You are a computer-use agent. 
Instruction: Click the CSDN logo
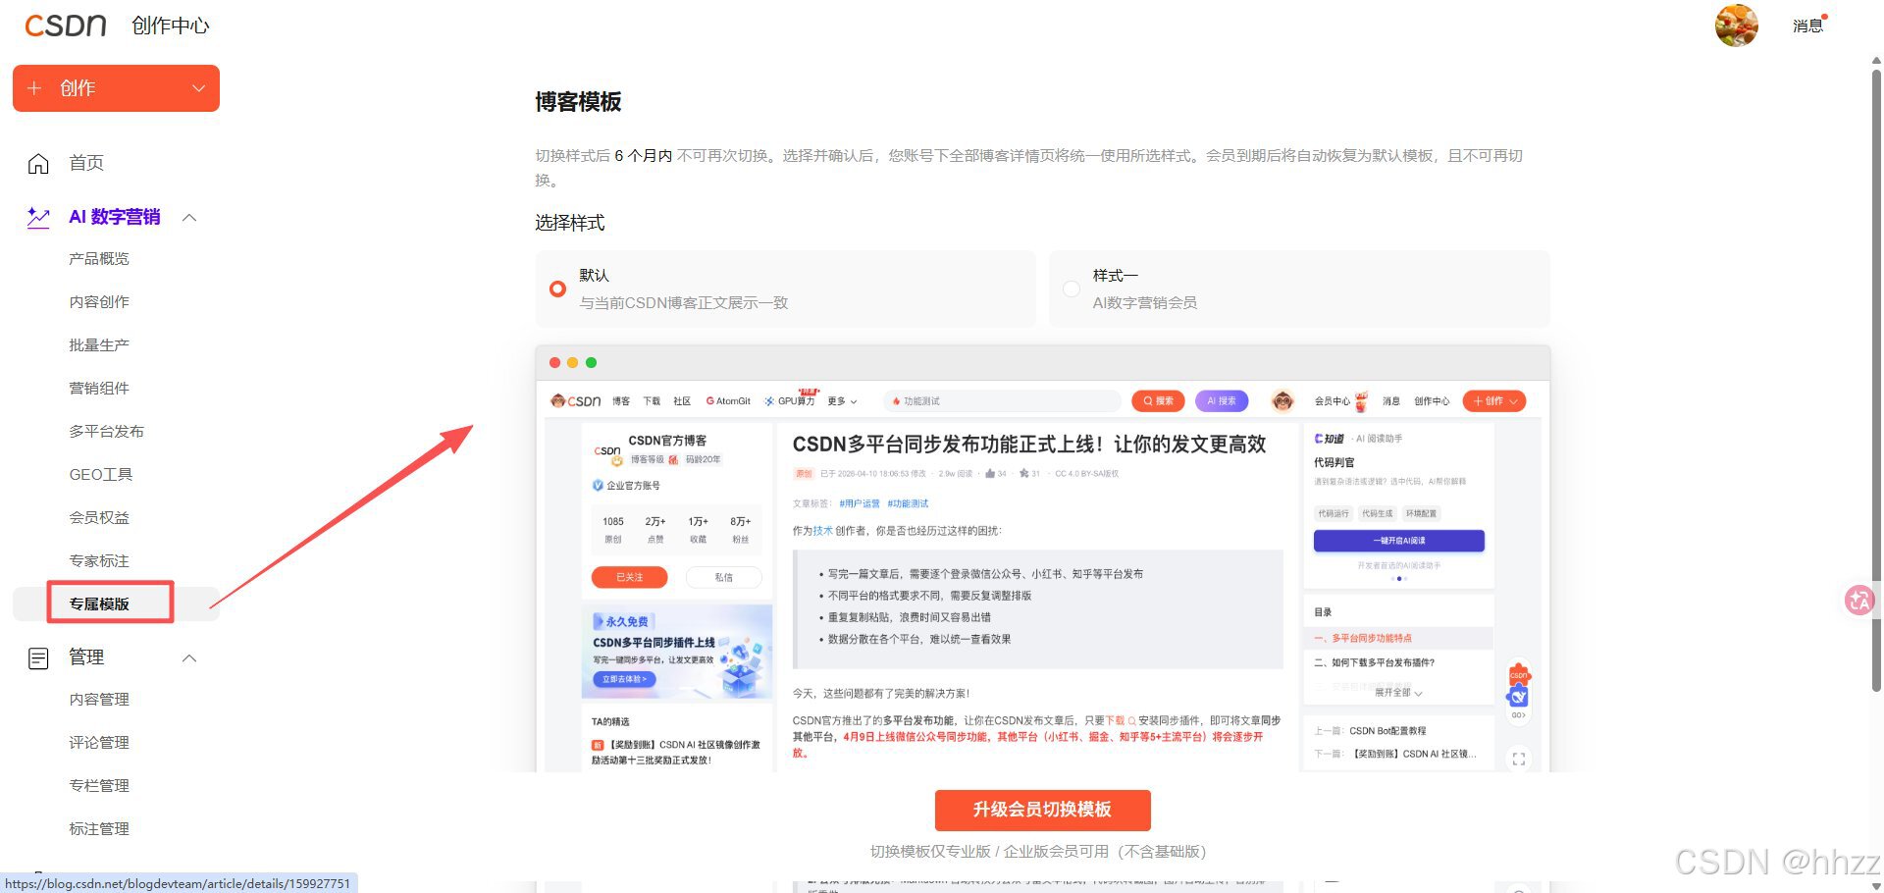point(66,26)
